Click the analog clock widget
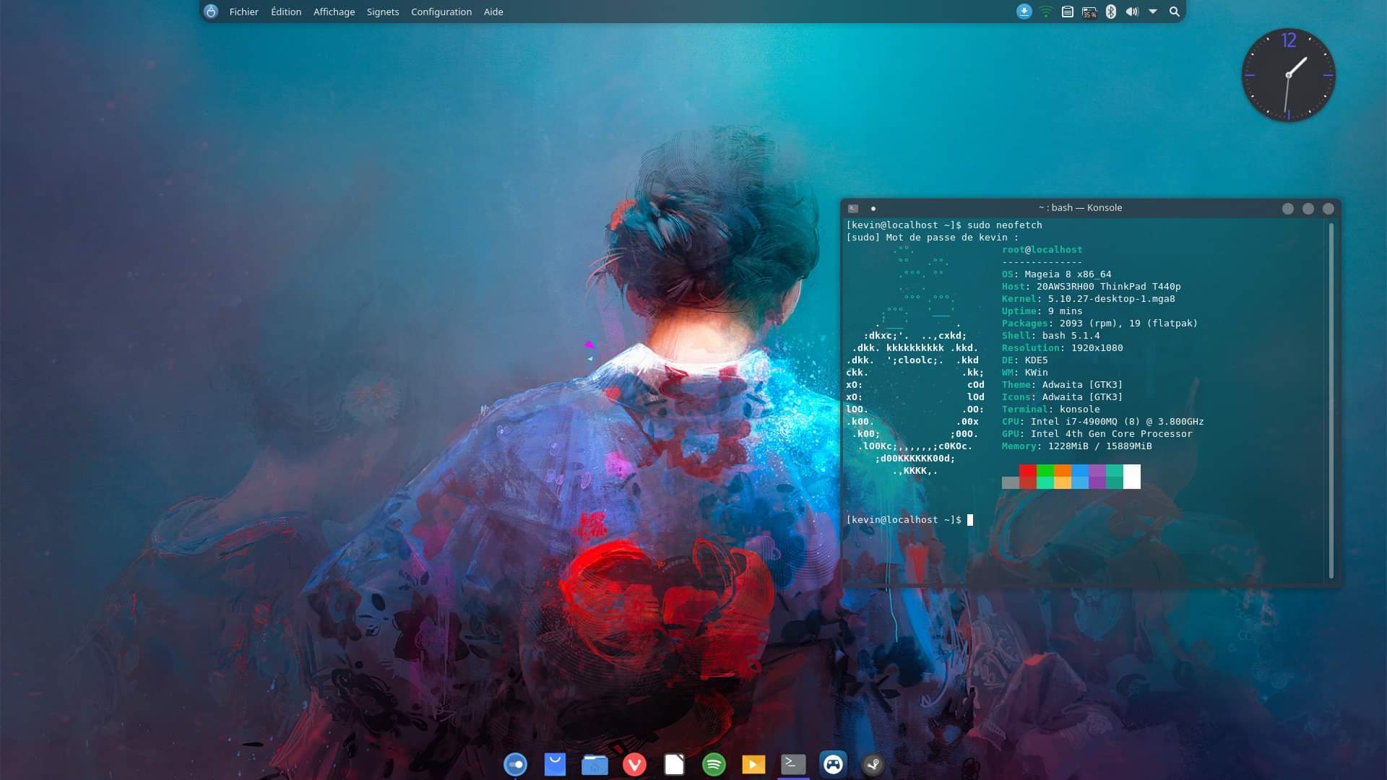The height and width of the screenshot is (780, 1387). (1288, 75)
